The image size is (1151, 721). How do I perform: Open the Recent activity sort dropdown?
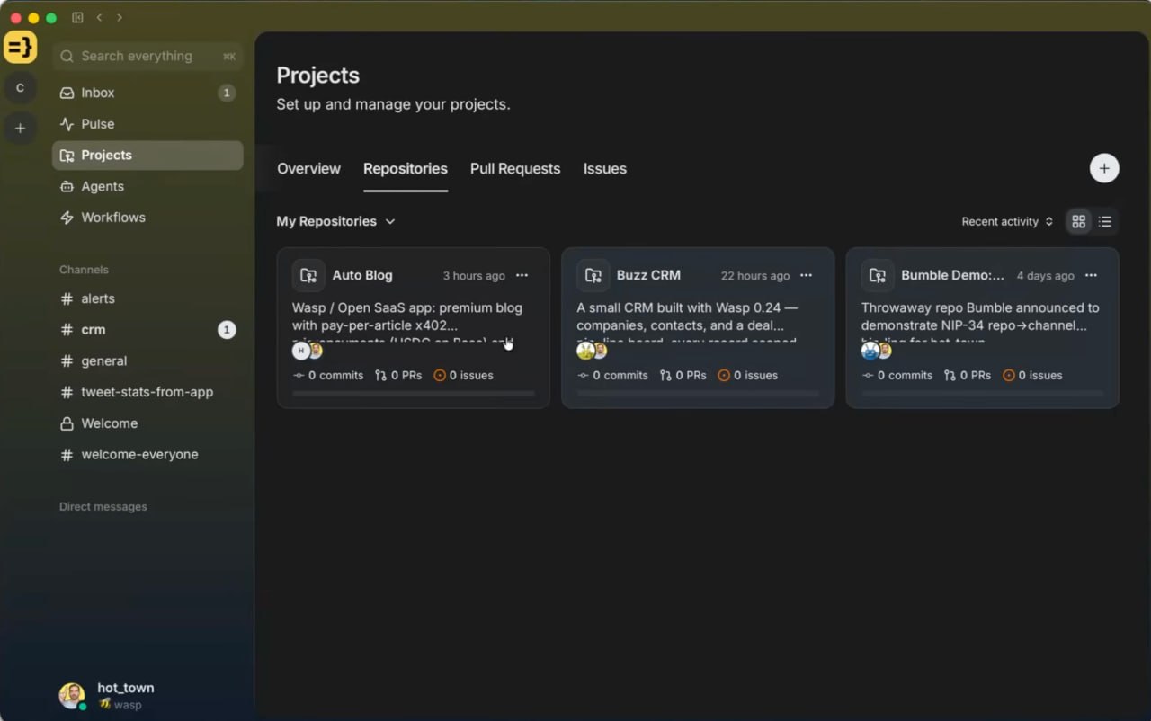click(1007, 221)
